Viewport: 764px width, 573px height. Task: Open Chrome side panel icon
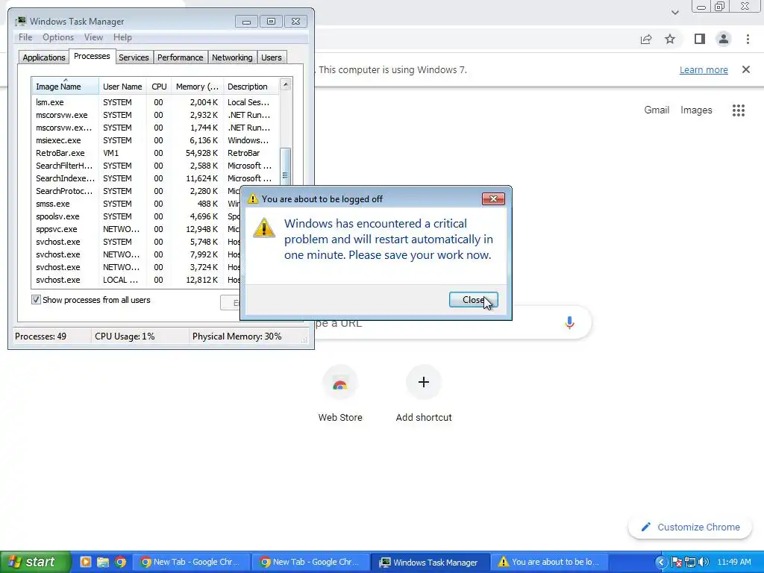700,39
